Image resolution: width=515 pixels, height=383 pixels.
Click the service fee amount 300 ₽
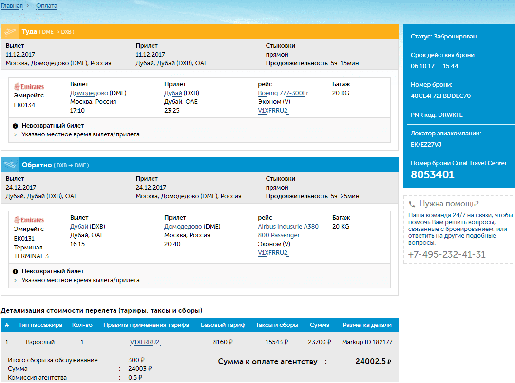point(136,360)
